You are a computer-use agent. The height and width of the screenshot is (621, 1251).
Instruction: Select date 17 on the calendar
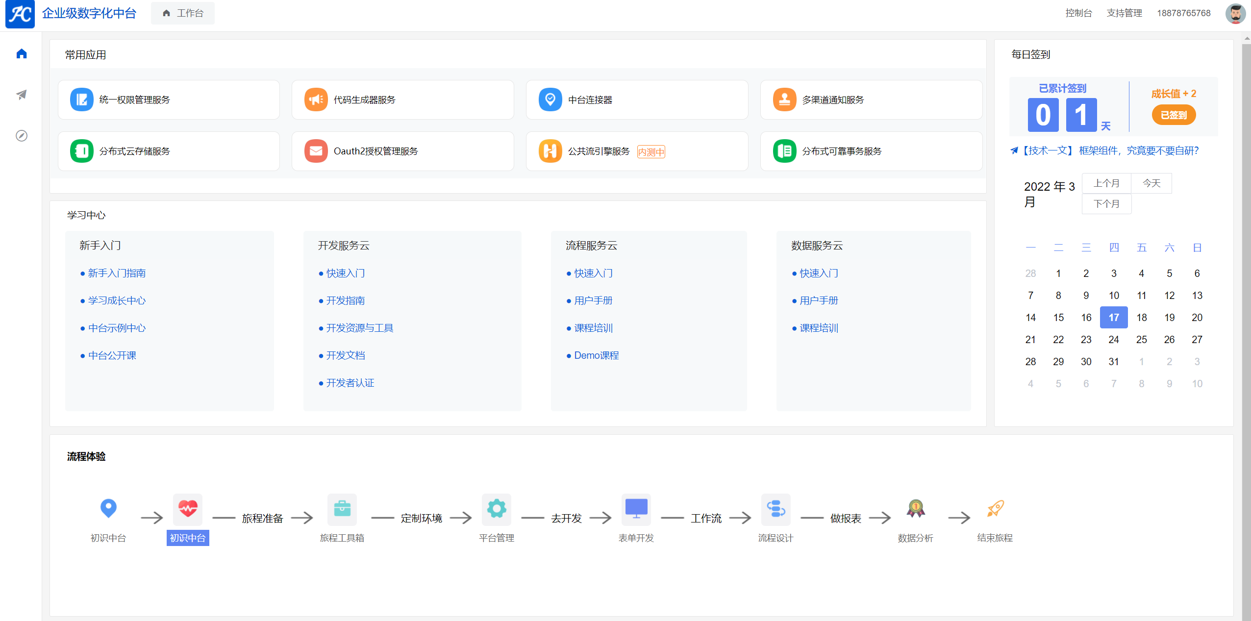click(1113, 317)
